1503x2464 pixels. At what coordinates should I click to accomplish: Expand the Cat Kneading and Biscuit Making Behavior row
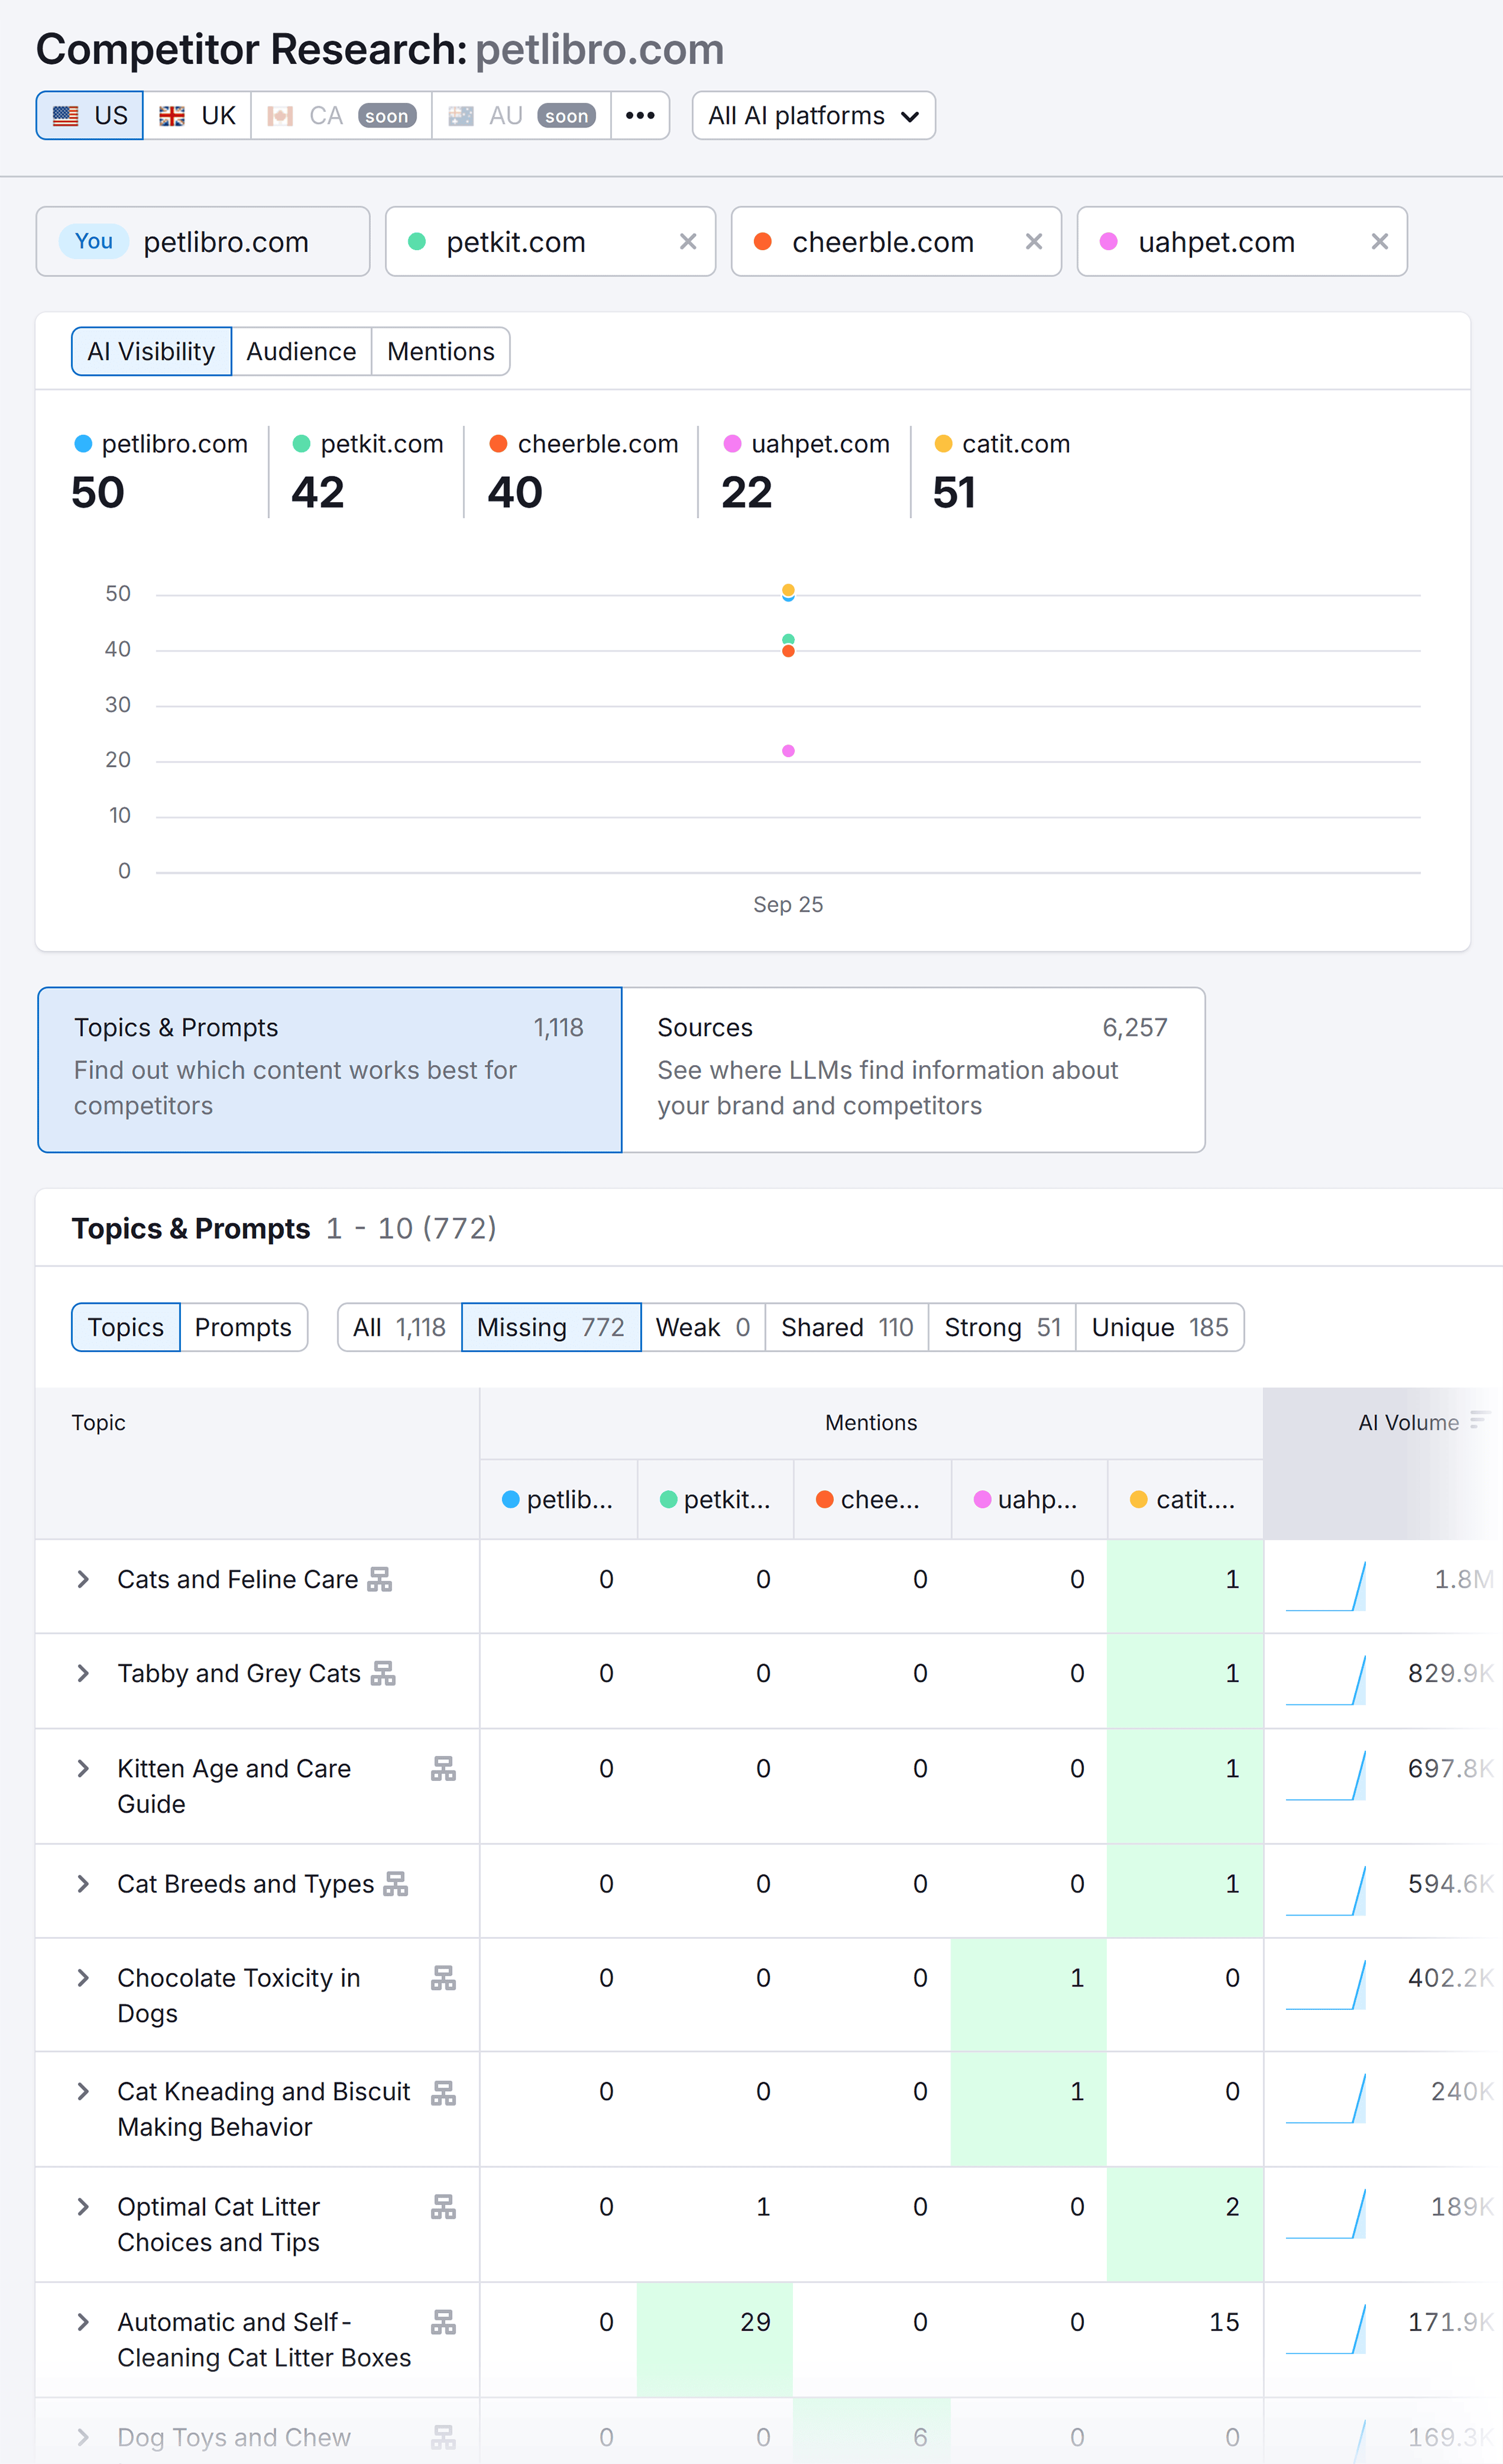[84, 2092]
